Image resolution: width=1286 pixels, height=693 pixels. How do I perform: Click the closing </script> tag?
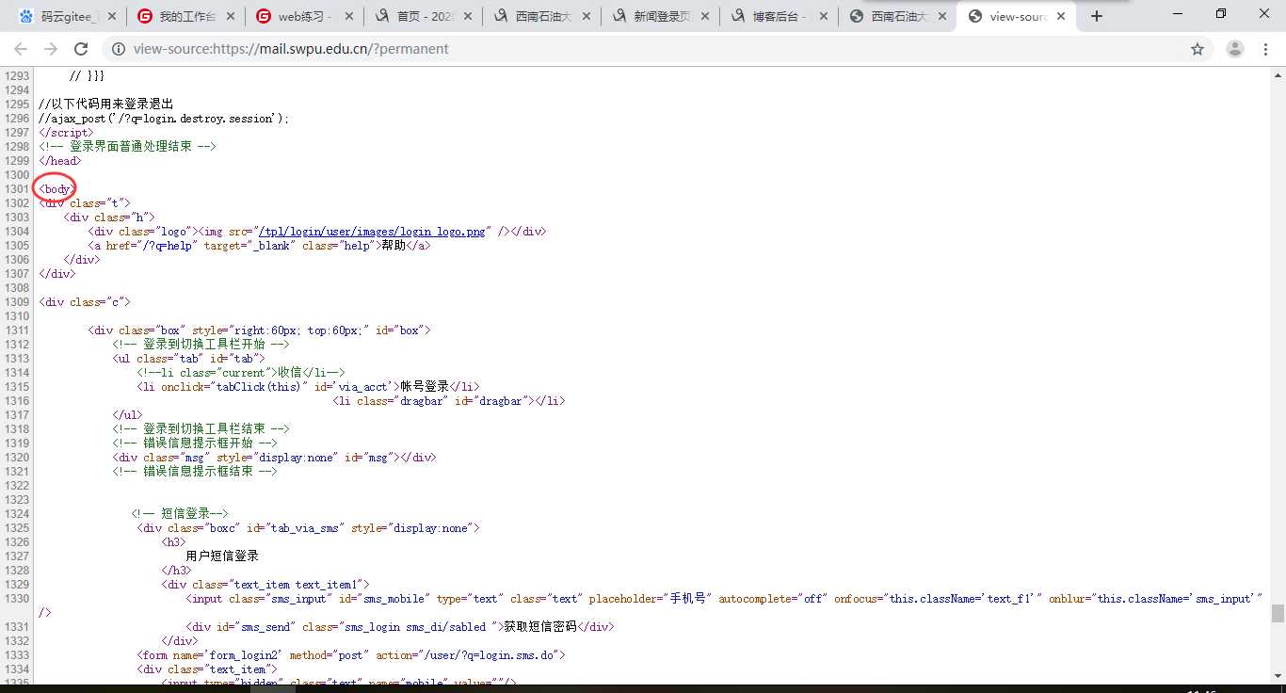(66, 133)
